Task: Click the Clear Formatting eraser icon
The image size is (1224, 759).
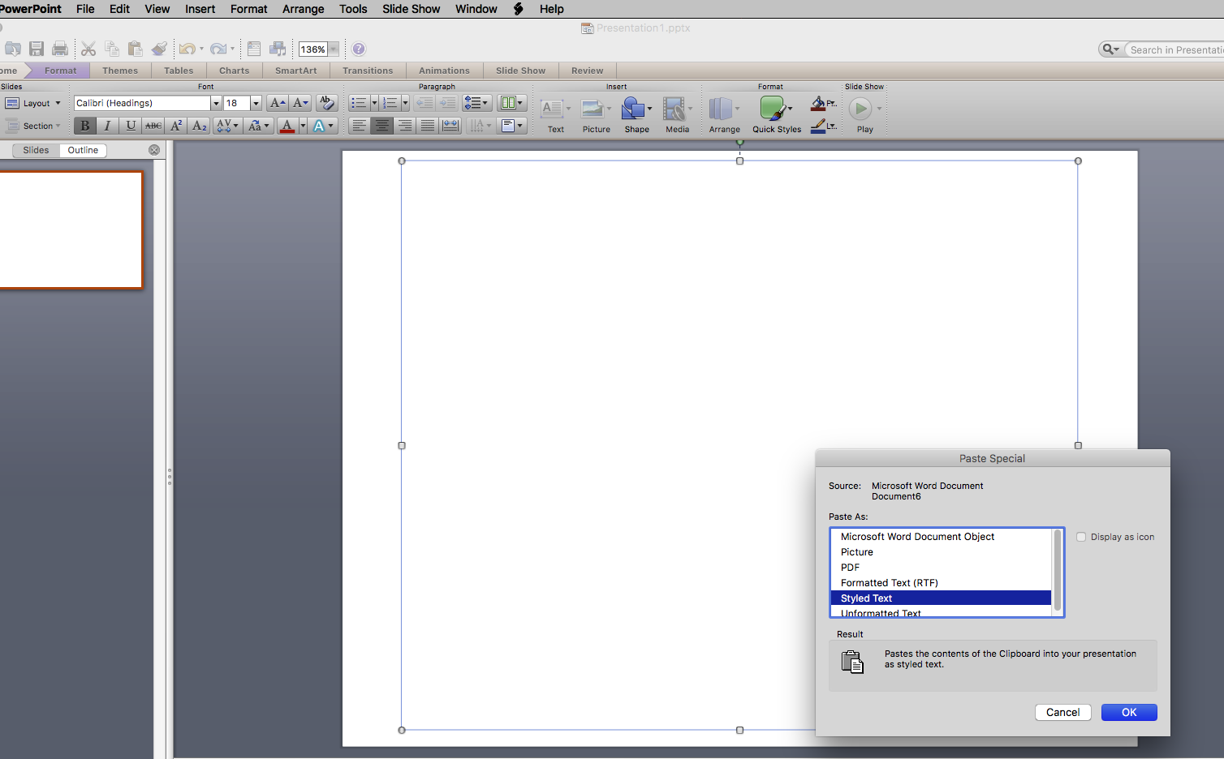Action: 327,103
